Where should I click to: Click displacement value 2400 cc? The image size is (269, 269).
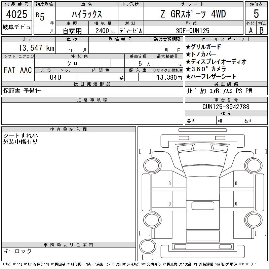106,31
